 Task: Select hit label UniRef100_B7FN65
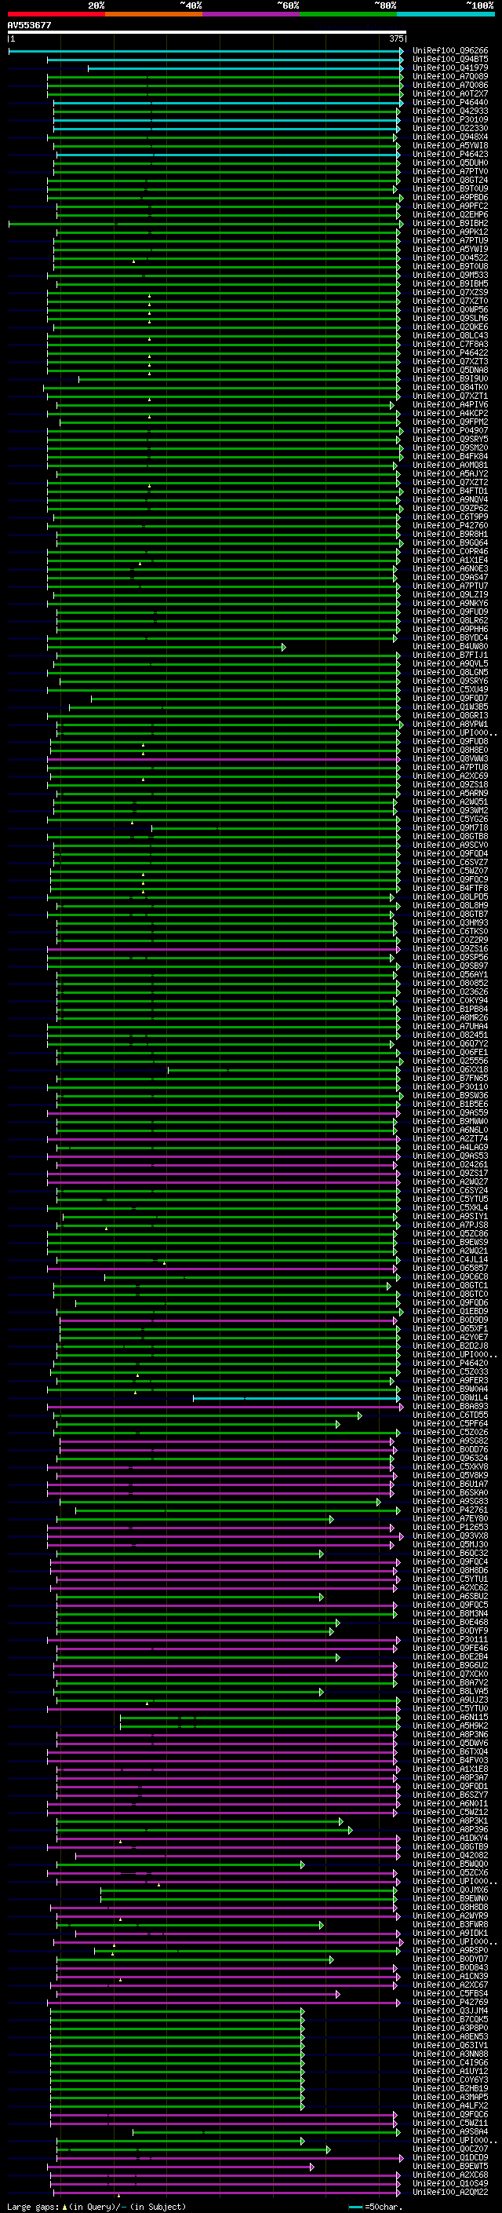[449, 1078]
